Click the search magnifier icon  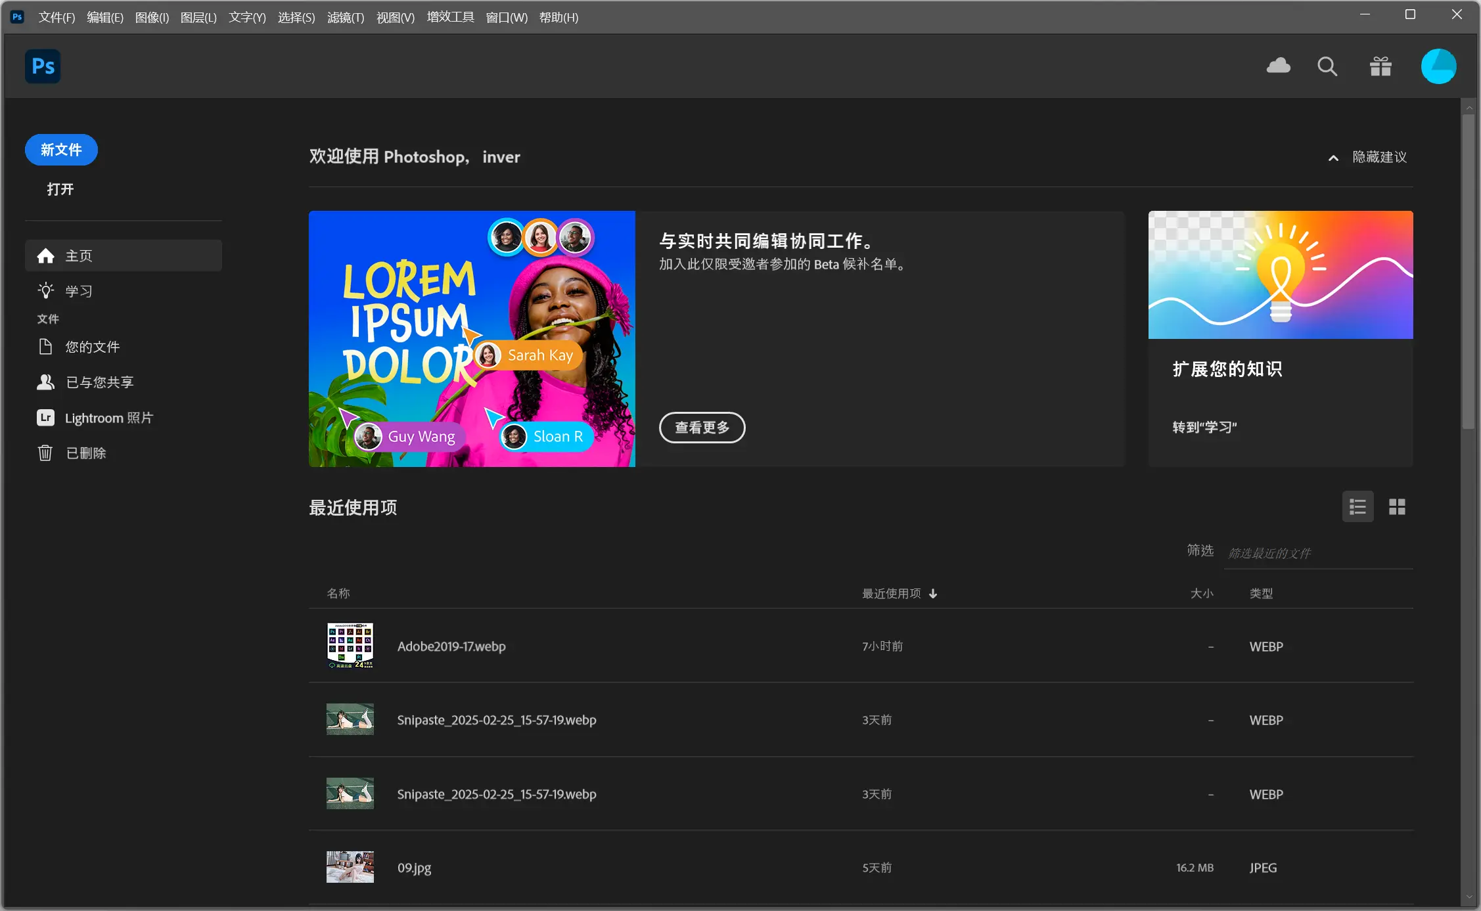(x=1327, y=66)
